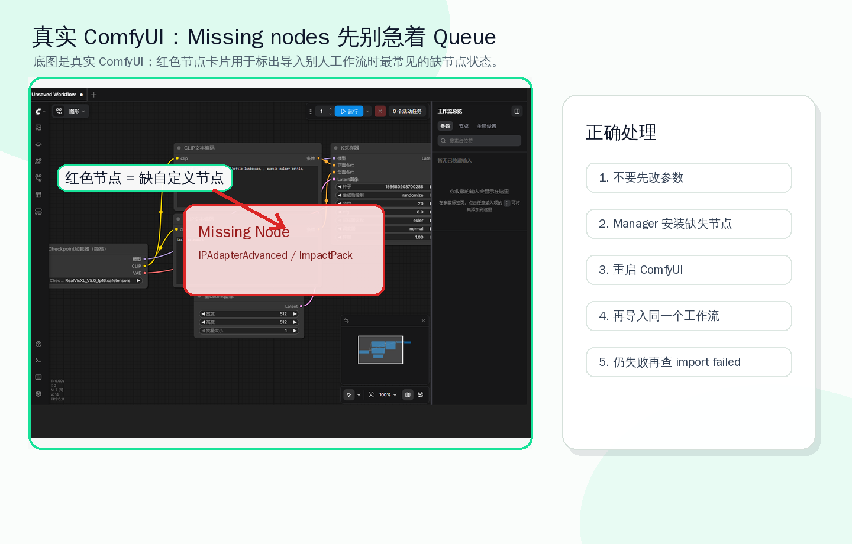Open the help center icon
852x544 pixels.
coord(38,344)
